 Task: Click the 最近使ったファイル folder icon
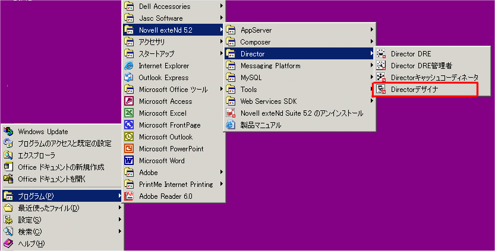pyautogui.click(x=8, y=208)
